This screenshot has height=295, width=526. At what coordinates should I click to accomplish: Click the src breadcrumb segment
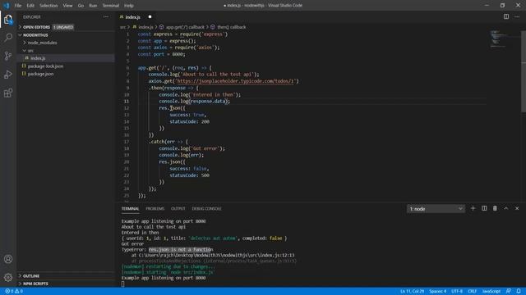(122, 27)
